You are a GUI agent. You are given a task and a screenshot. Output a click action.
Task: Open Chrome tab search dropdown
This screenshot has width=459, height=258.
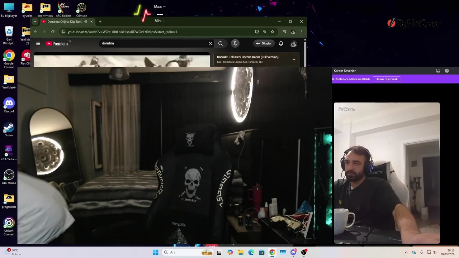coord(35,21)
